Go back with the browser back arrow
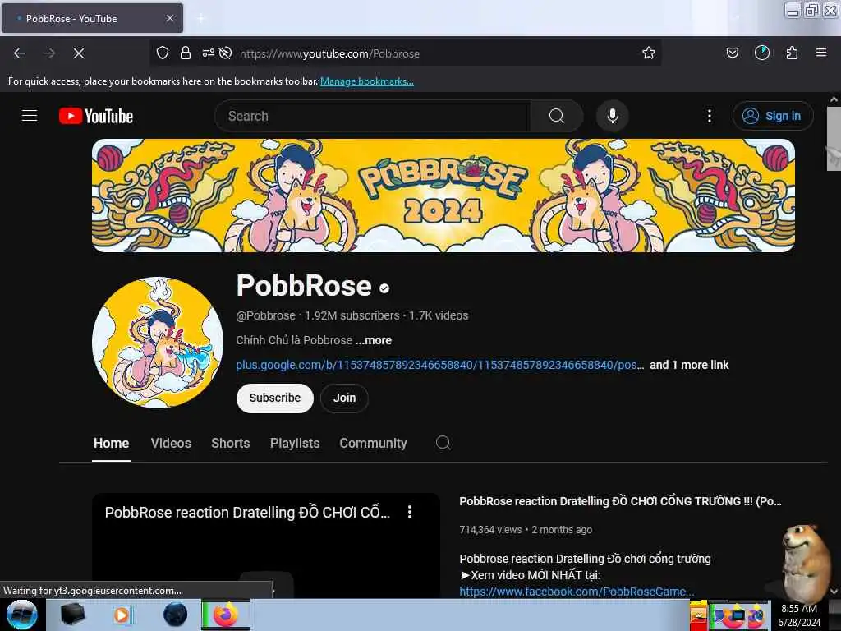 20,53
